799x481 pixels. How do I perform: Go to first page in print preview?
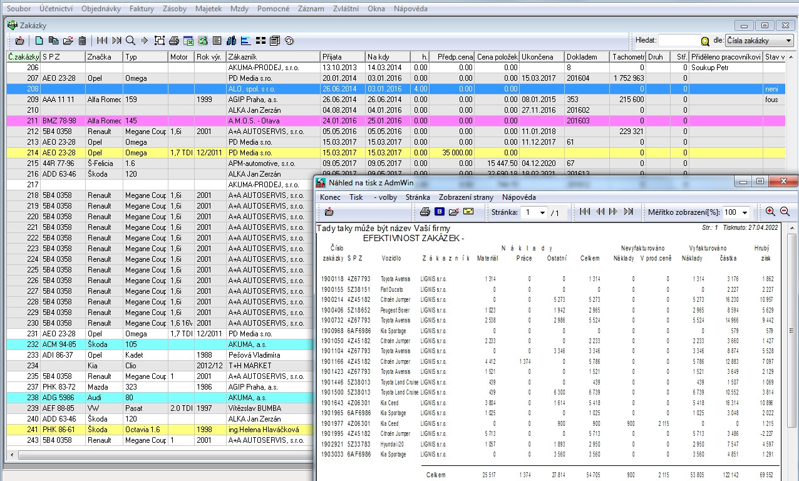pyautogui.click(x=585, y=212)
